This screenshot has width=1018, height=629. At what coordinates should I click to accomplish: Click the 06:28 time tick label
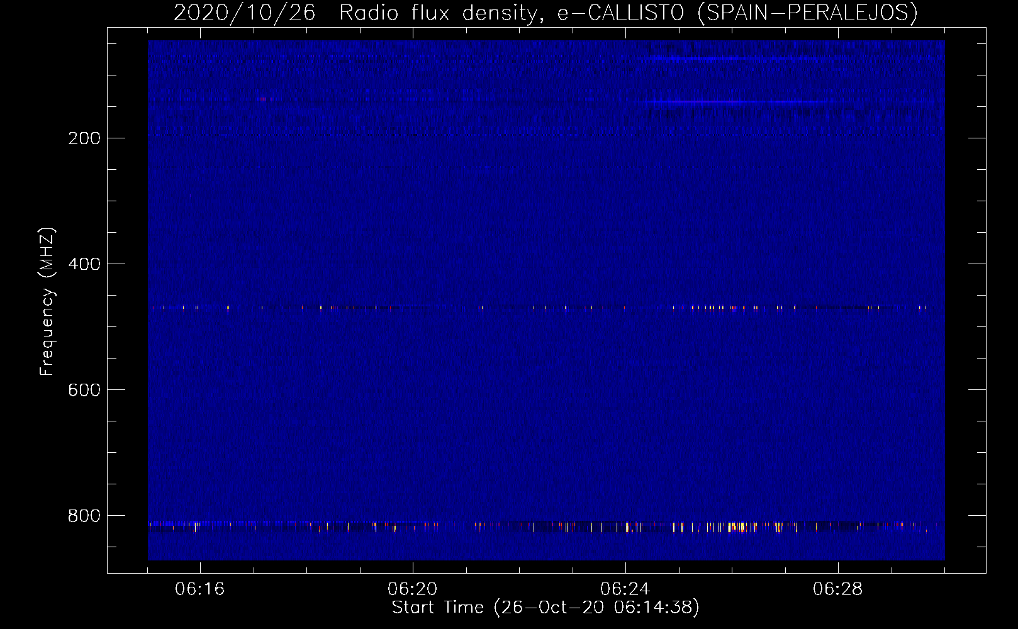pyautogui.click(x=837, y=589)
